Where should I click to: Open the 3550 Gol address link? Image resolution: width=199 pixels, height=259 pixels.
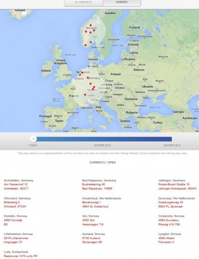tap(93, 222)
